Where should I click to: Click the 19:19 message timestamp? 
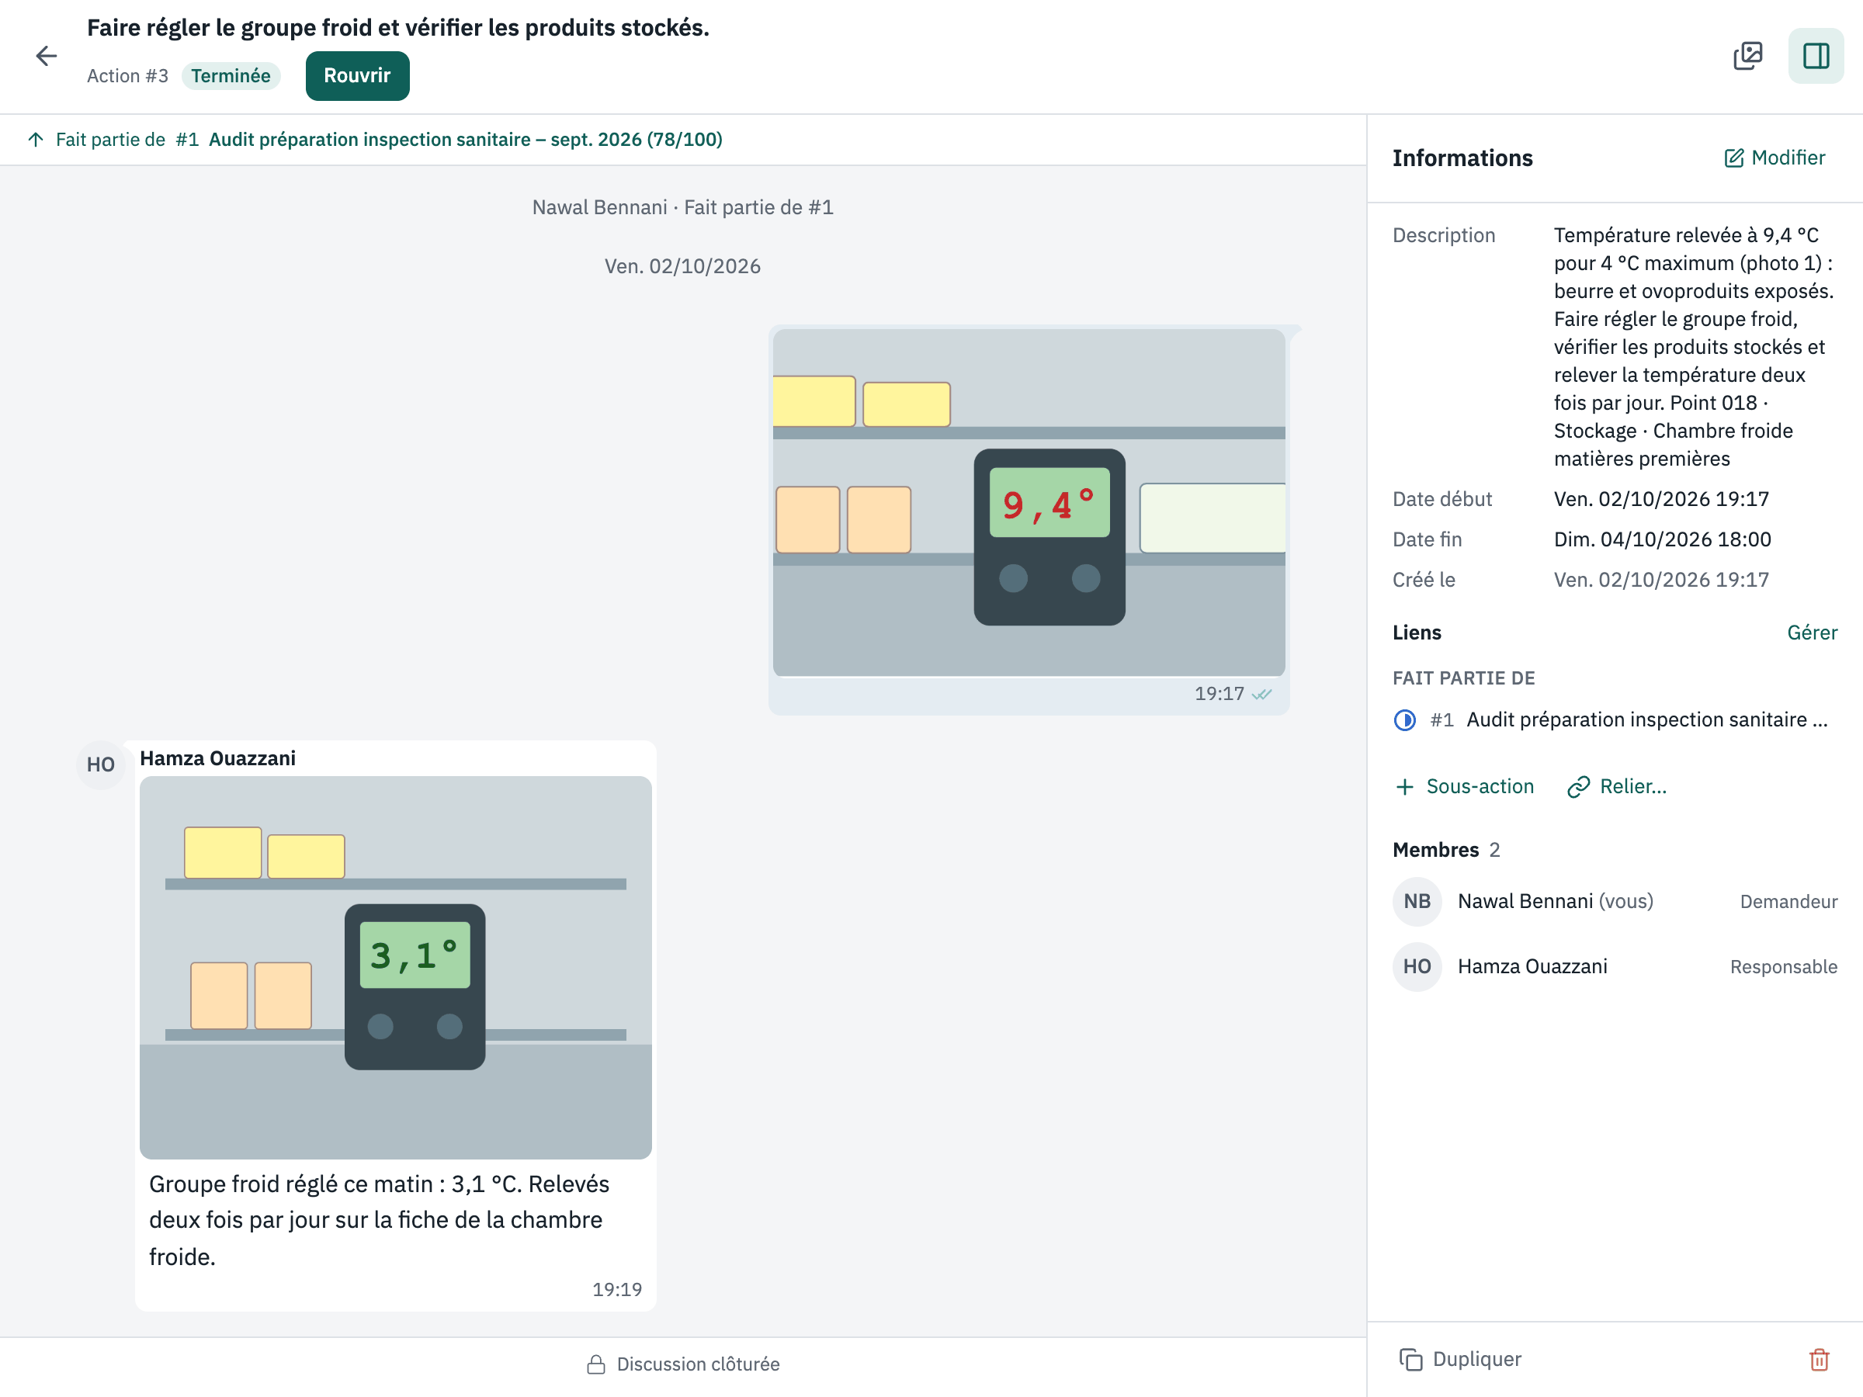coord(616,1290)
